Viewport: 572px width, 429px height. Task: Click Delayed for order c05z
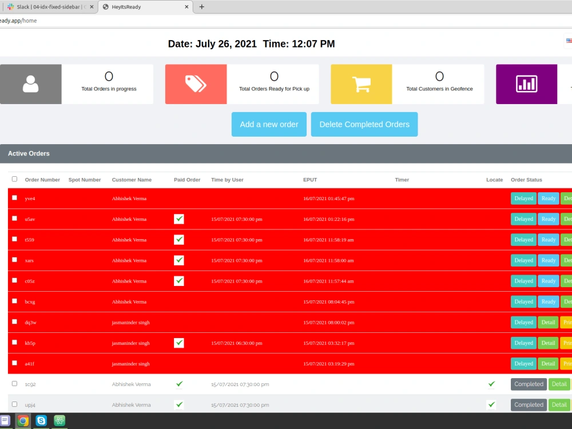click(x=523, y=281)
